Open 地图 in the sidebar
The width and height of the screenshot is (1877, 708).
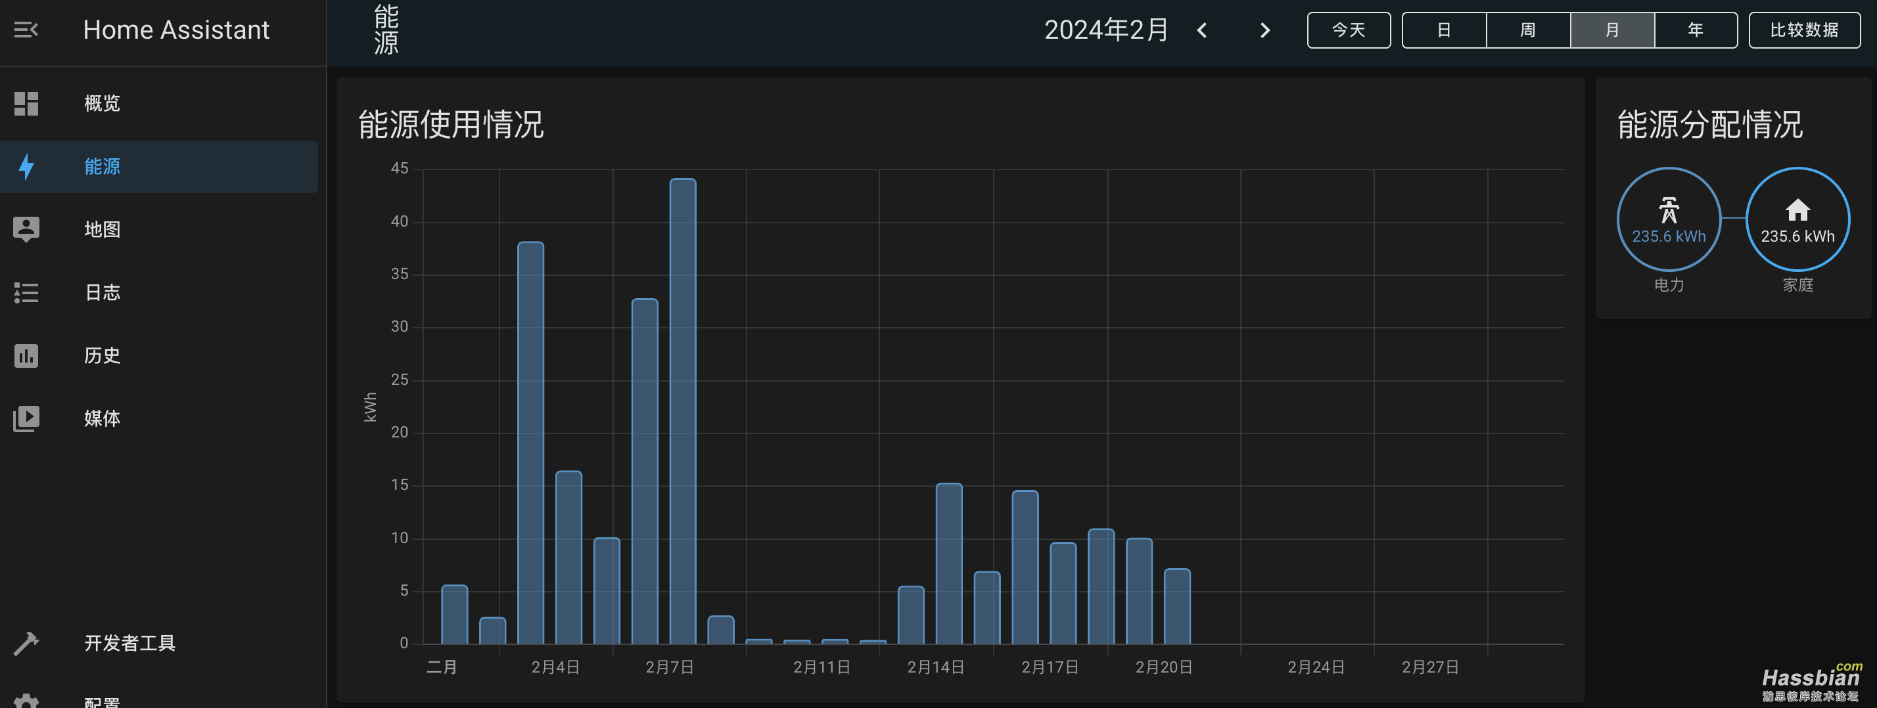click(159, 229)
